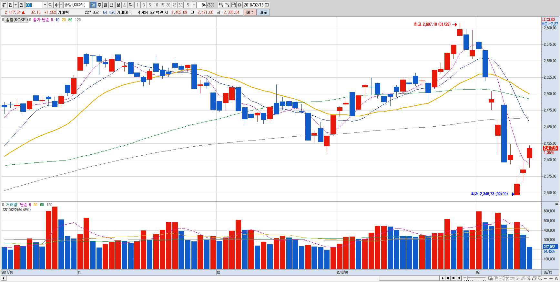Click the speaker sound icon

click(x=56, y=5)
